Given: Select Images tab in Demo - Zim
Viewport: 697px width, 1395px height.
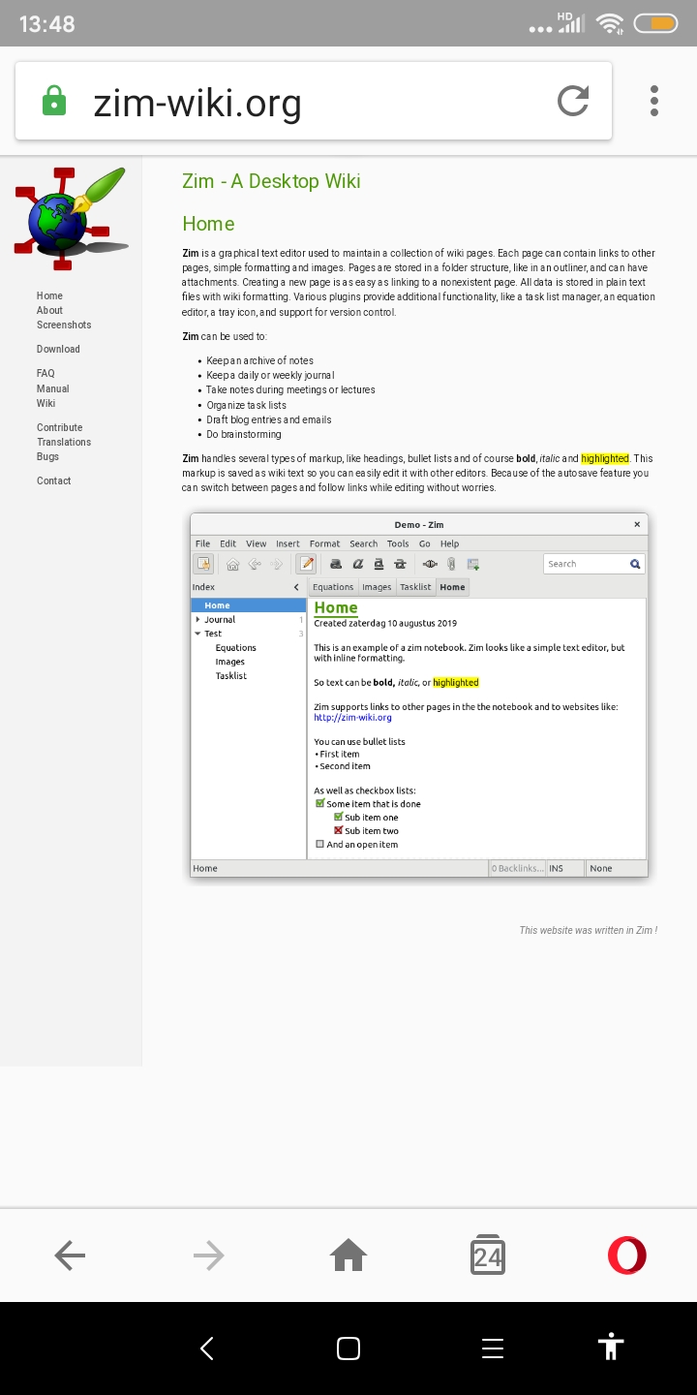Looking at the screenshot, I should (x=377, y=587).
